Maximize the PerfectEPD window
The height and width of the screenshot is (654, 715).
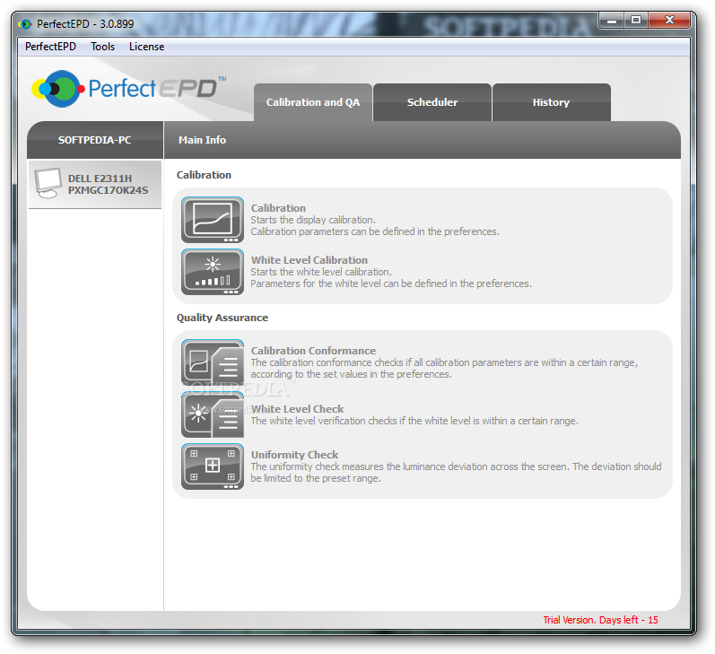pyautogui.click(x=636, y=21)
